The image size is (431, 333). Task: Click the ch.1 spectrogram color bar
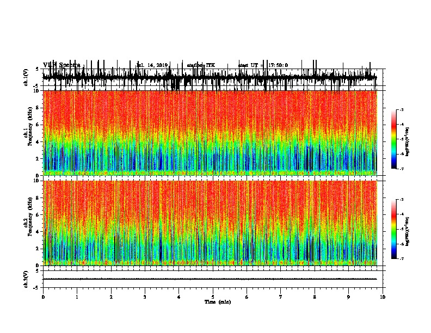[x=394, y=139]
